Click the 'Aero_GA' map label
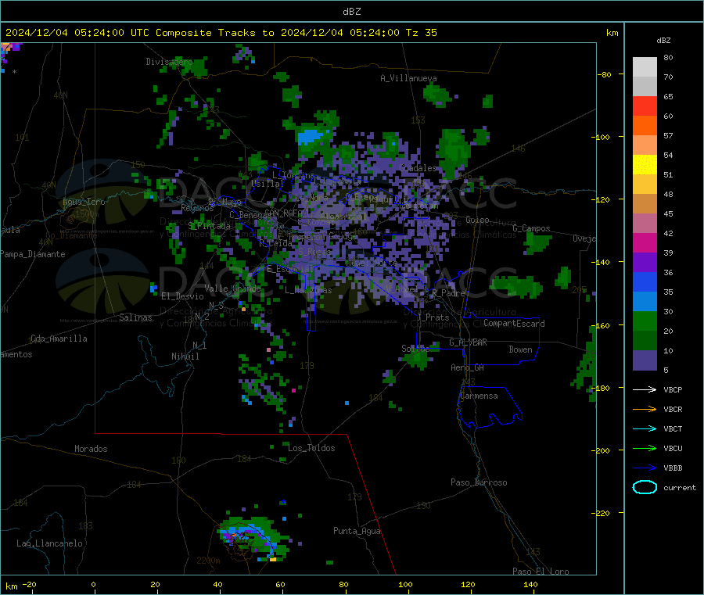 [x=467, y=367]
